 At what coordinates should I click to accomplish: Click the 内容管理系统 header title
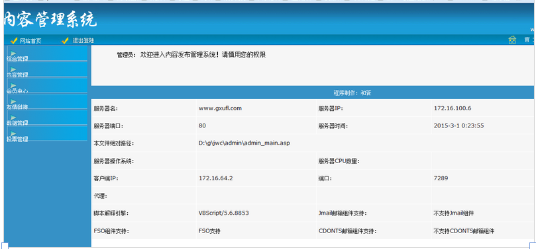[x=50, y=19]
